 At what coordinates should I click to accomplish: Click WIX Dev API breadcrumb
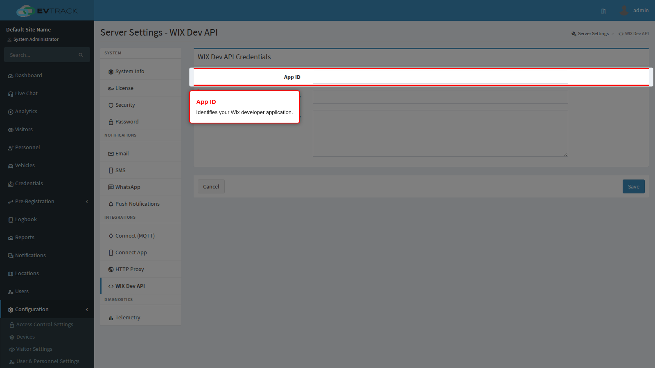tap(634, 34)
